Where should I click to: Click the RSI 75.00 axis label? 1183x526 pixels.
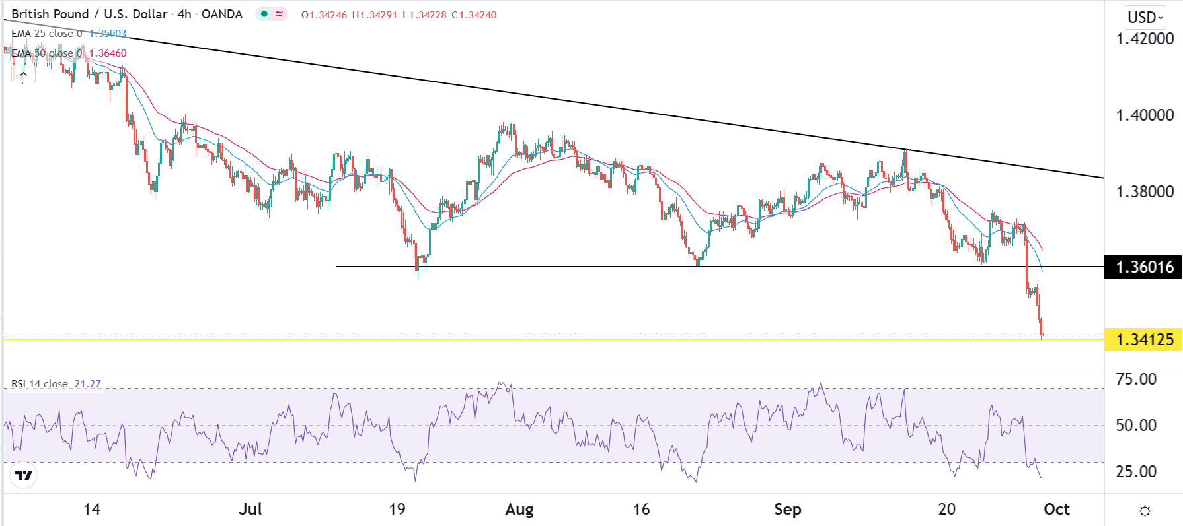click(1136, 379)
